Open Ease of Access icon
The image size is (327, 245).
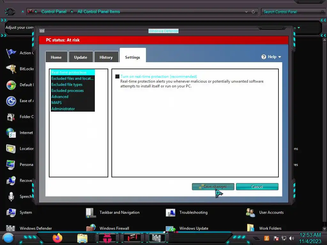pos(11,101)
